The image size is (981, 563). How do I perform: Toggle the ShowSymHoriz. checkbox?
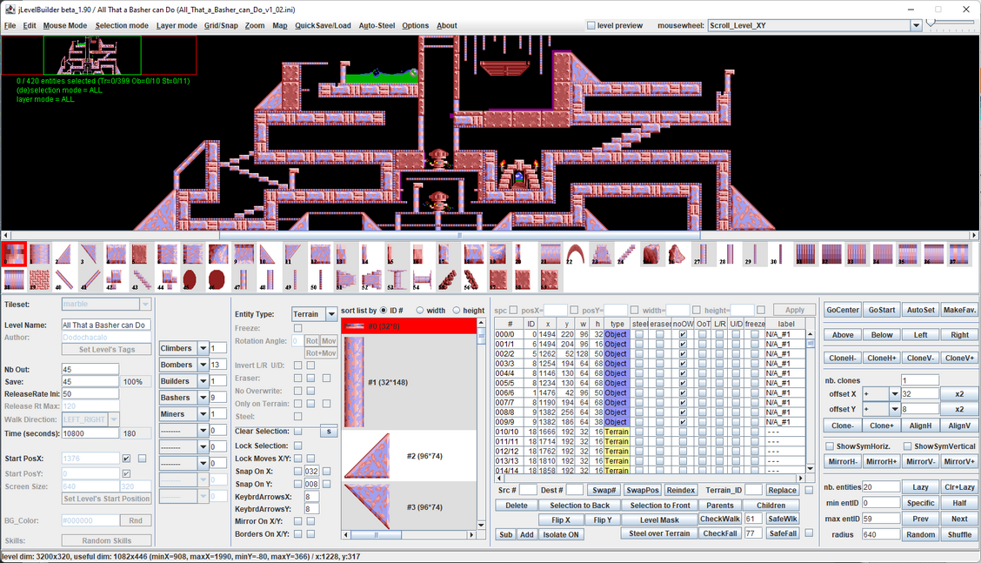pyautogui.click(x=830, y=446)
